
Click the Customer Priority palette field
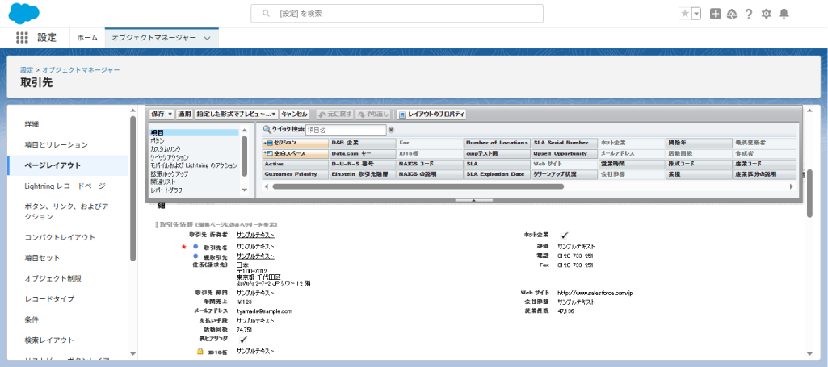tap(295, 174)
